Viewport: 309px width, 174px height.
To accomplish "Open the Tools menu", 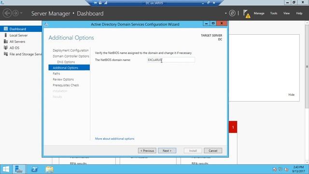I will tap(274, 13).
